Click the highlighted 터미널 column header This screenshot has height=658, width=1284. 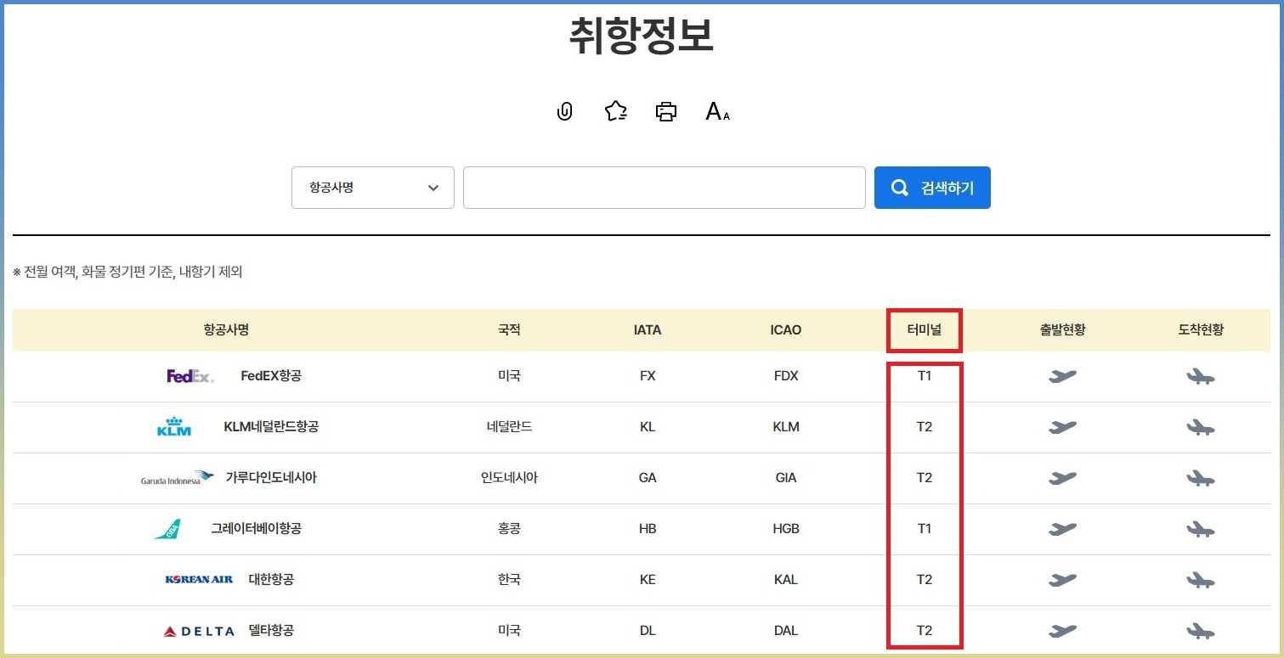tap(924, 330)
